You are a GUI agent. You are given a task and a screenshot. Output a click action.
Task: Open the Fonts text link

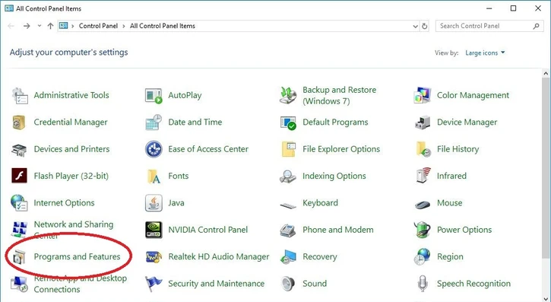(x=178, y=176)
